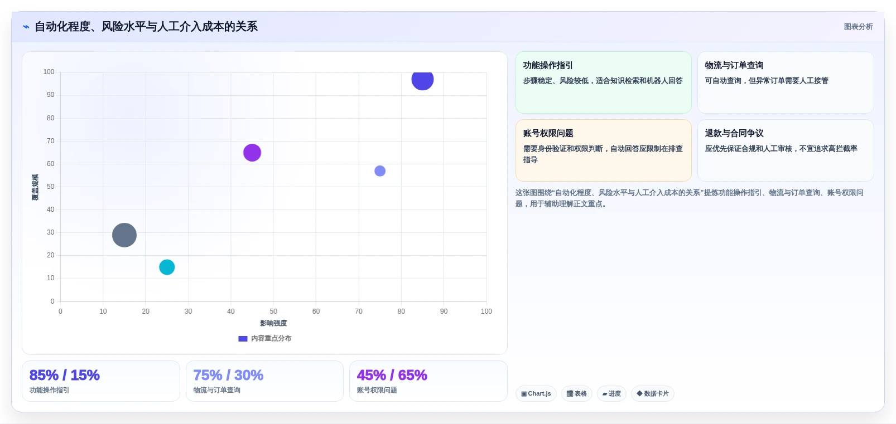Click the description 步骤稳定、风险较低 text

603,81
